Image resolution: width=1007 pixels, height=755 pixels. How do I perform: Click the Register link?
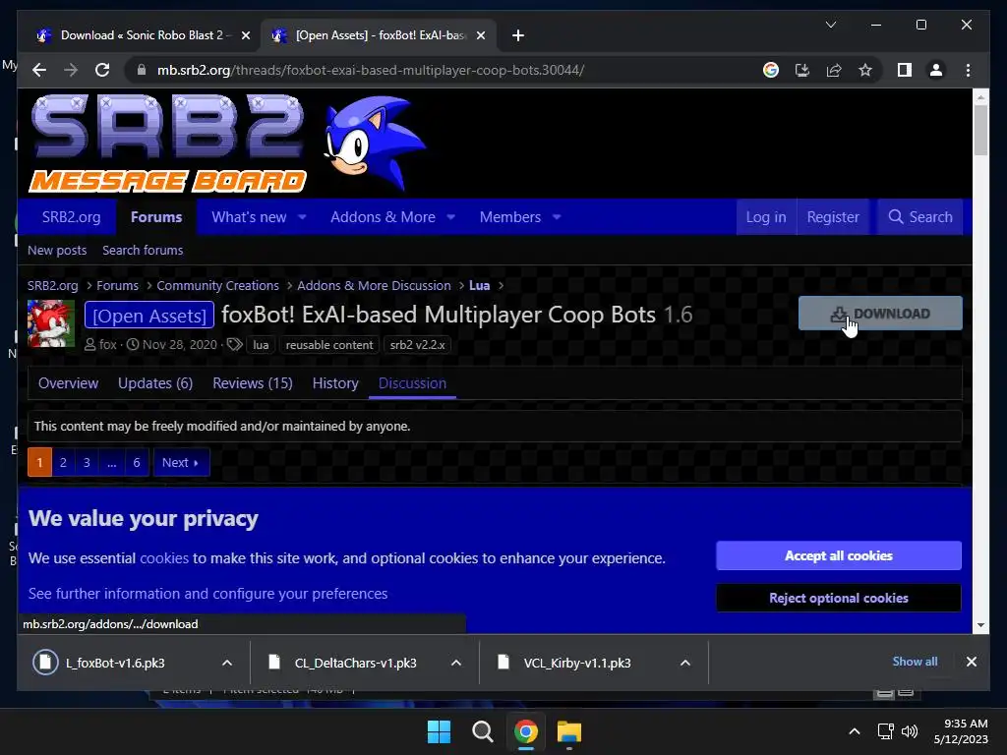(833, 217)
